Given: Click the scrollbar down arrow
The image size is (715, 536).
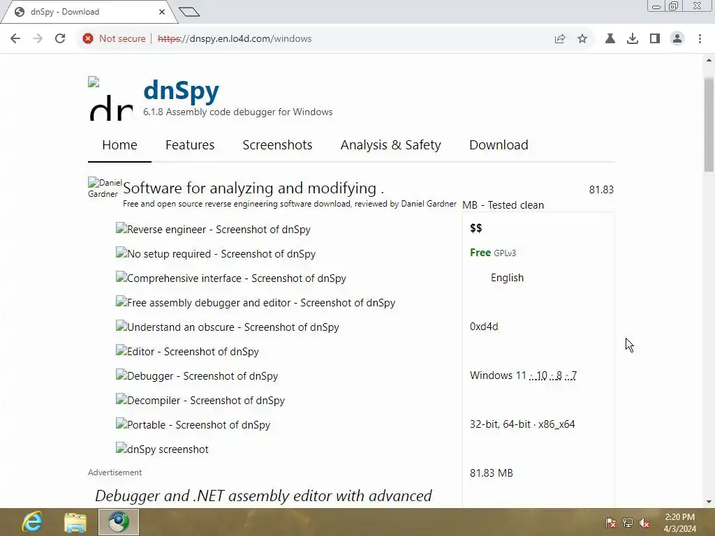Looking at the screenshot, I should (709, 502).
